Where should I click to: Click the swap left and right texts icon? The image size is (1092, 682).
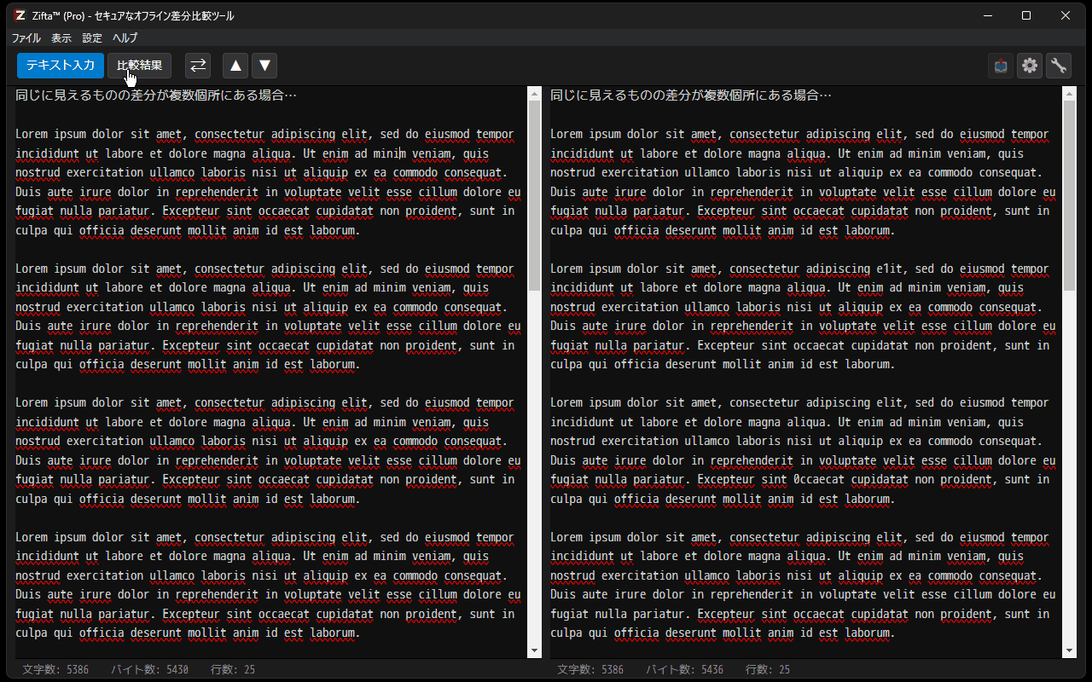tap(198, 66)
